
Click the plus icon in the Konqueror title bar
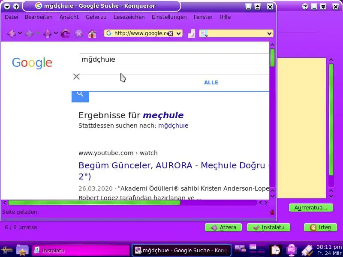tap(16, 6)
